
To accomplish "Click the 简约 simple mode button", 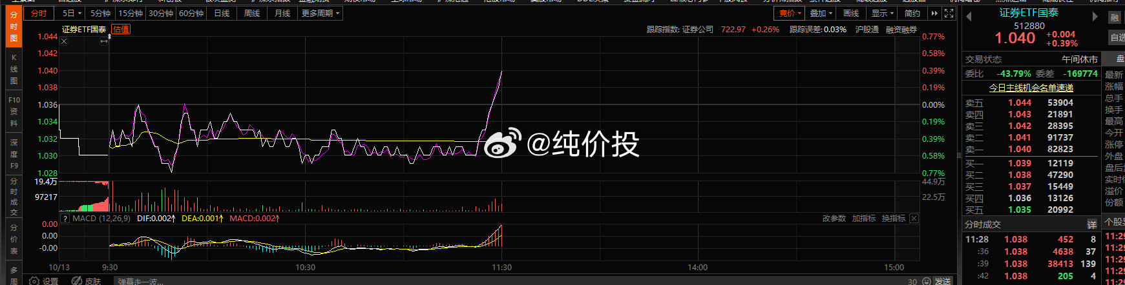I will (912, 13).
